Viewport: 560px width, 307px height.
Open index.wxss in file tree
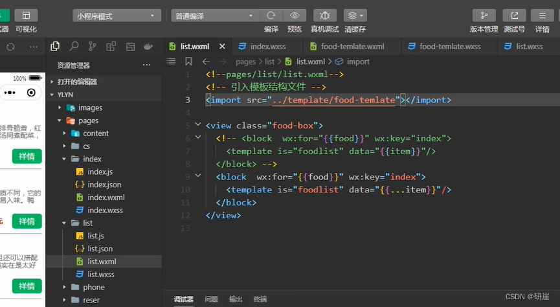pos(104,210)
